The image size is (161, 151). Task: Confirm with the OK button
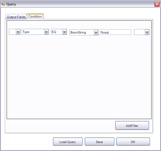[x=133, y=142]
